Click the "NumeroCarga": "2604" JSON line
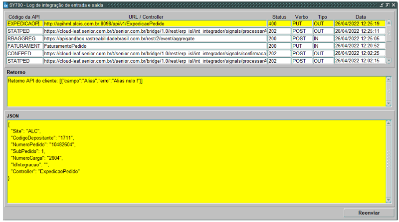This screenshot has height=222, width=399. click(x=36, y=158)
